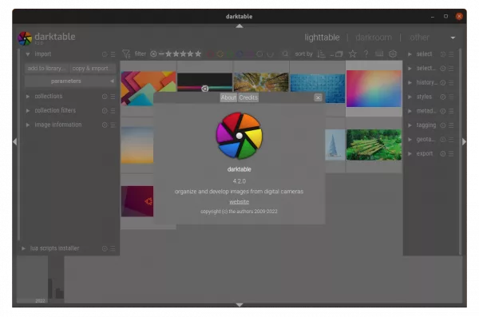Switch to the darkroom view

[374, 38]
